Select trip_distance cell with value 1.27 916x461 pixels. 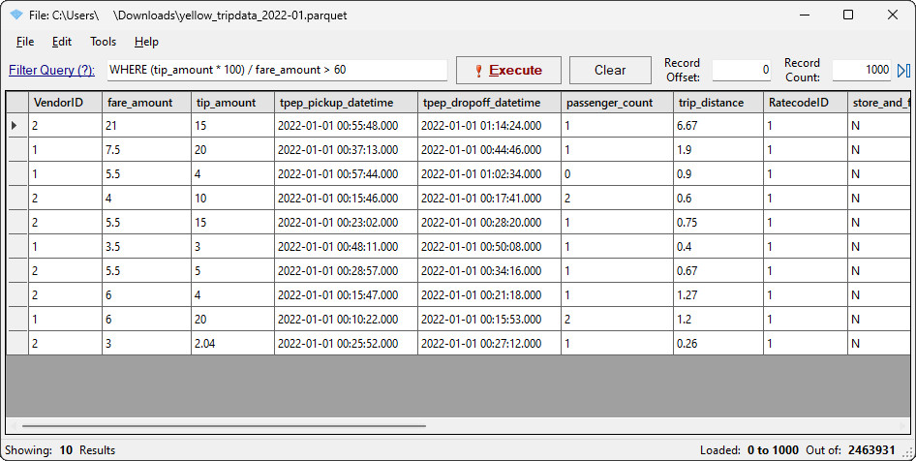pos(718,295)
